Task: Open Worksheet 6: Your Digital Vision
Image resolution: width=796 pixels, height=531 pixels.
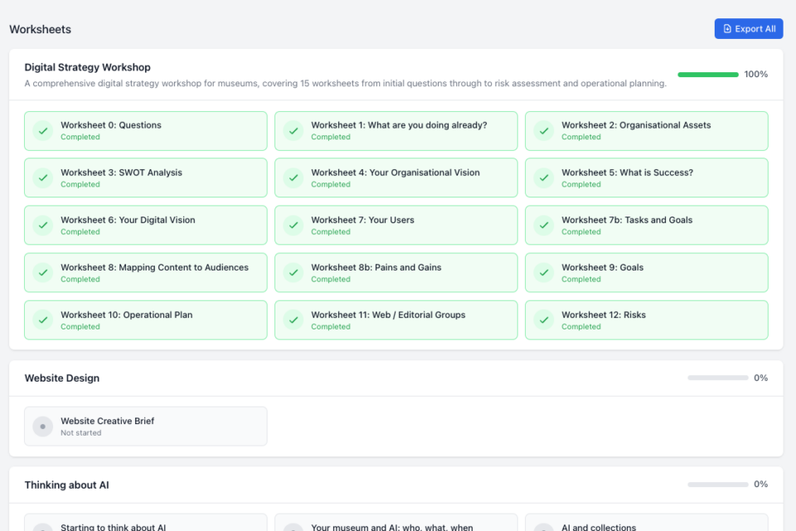Action: click(x=146, y=226)
